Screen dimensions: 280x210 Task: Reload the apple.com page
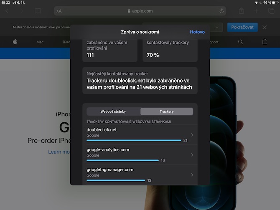click(x=221, y=11)
